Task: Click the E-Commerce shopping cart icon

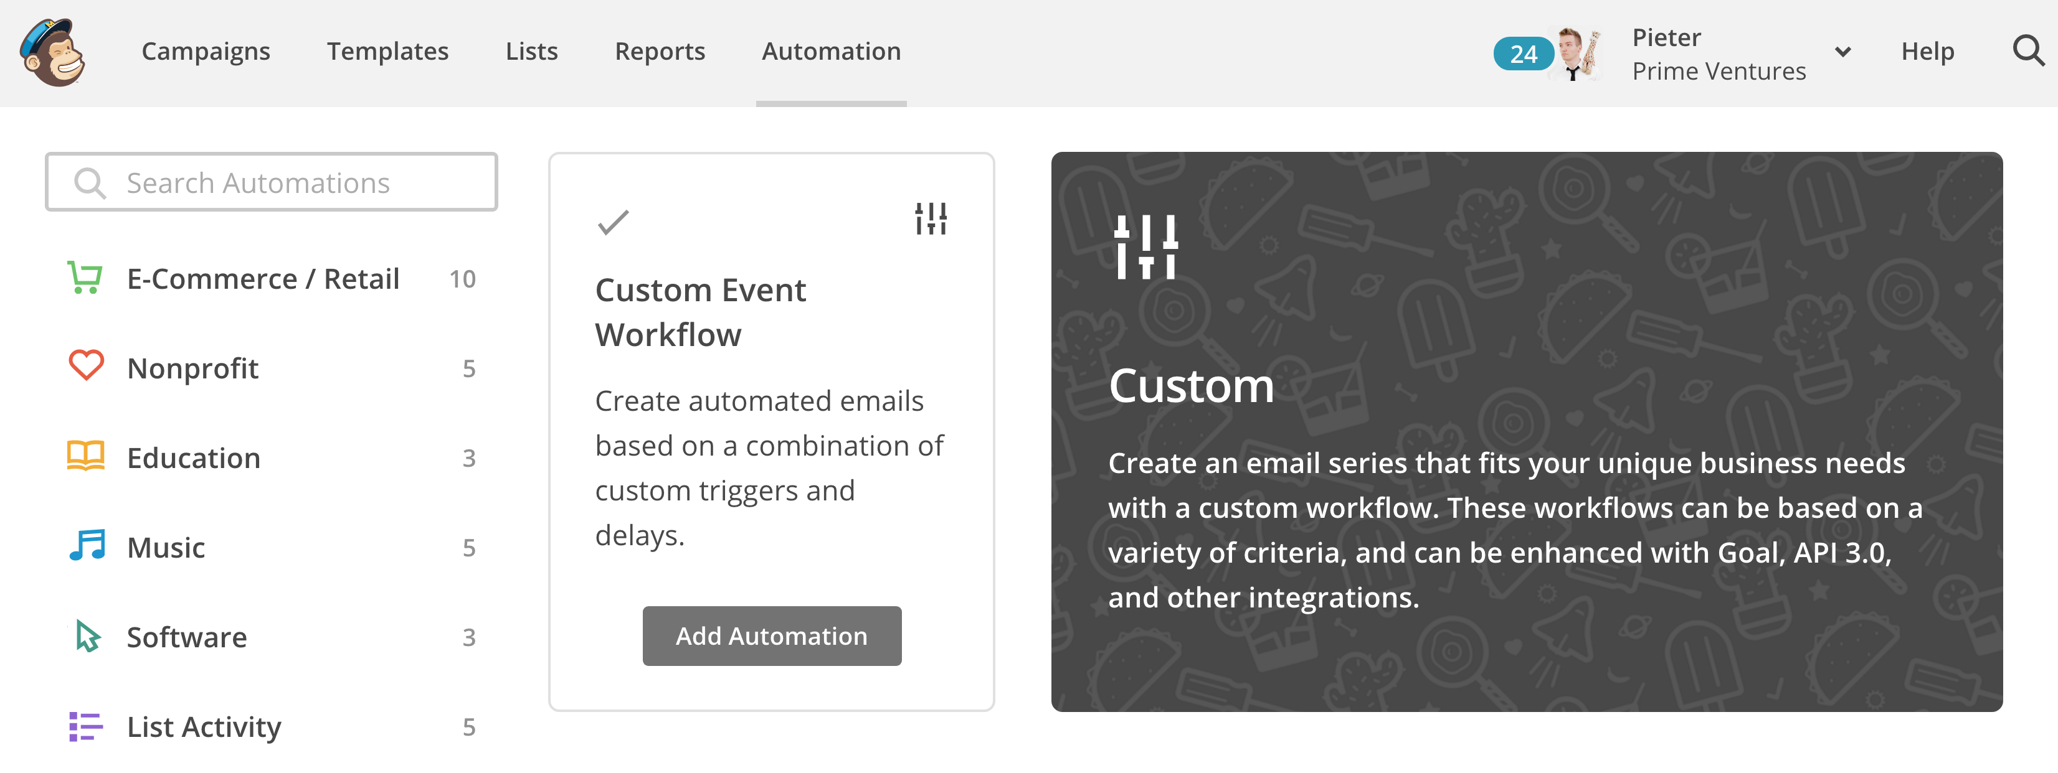Action: (x=85, y=278)
